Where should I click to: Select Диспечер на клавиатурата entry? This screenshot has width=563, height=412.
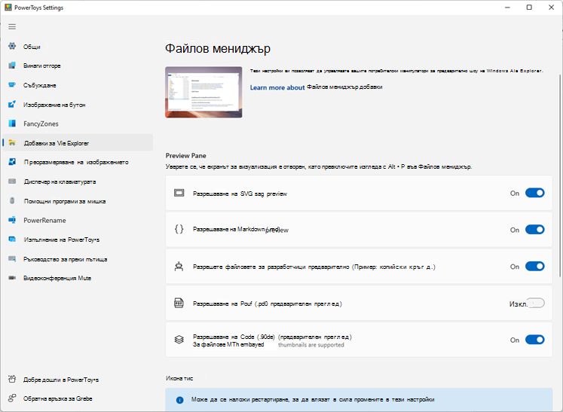pyautogui.click(x=78, y=182)
